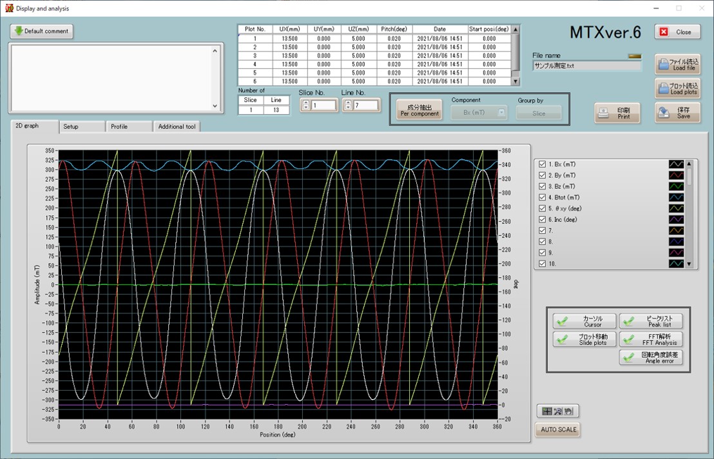The image size is (714, 459).
Task: Switch to the Profile tab
Action: pos(130,126)
